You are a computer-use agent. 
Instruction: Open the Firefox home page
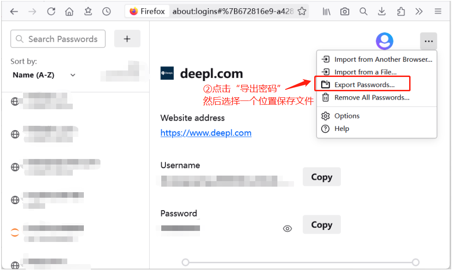(x=69, y=12)
